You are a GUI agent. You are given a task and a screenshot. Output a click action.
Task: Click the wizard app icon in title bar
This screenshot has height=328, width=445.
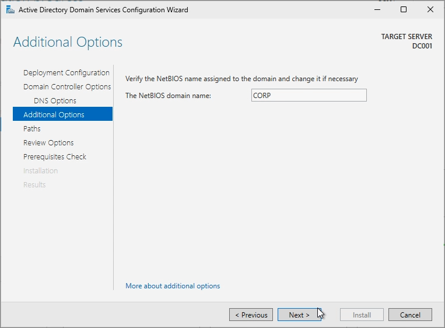click(x=10, y=10)
